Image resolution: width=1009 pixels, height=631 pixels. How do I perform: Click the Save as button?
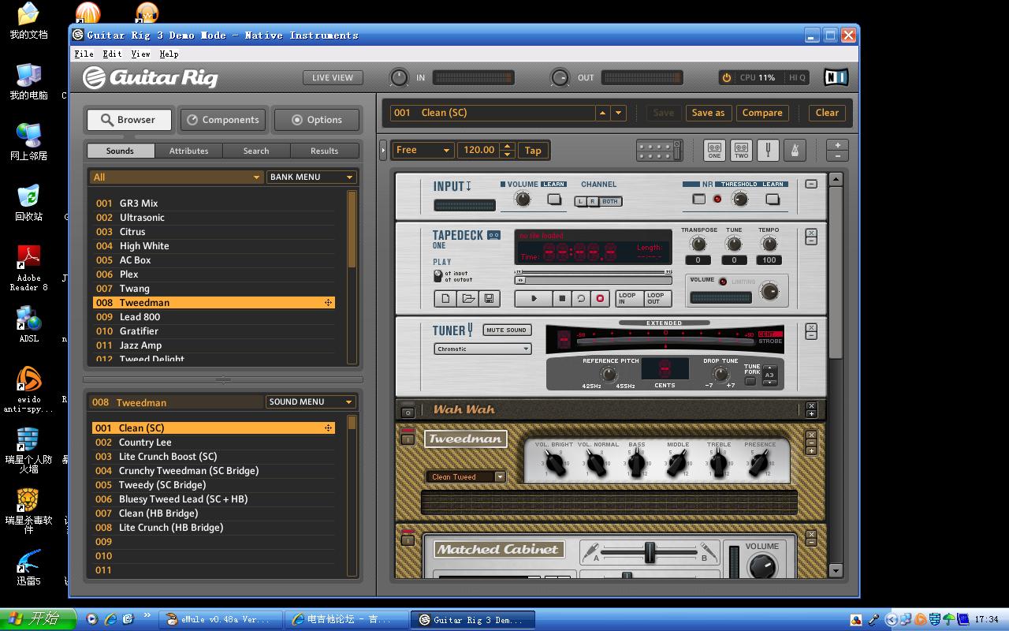[708, 113]
